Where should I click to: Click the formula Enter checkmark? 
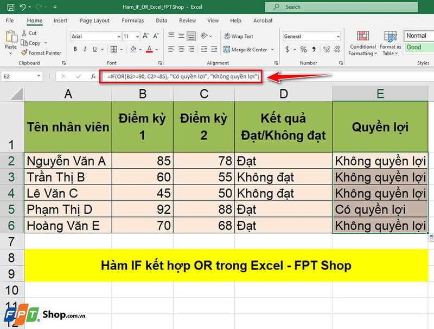click(78, 76)
